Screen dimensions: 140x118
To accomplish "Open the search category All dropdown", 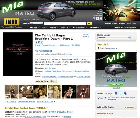I will 36,23.
